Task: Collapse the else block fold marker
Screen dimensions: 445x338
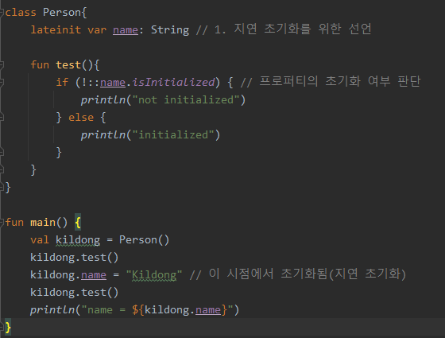Action: (2, 118)
